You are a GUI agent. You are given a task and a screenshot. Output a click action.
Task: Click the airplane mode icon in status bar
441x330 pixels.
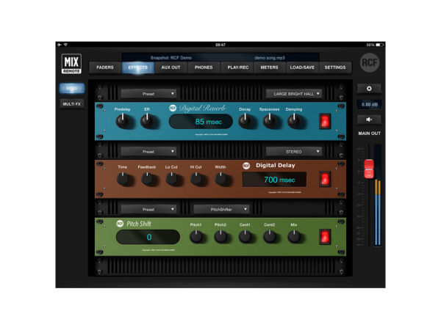59,45
